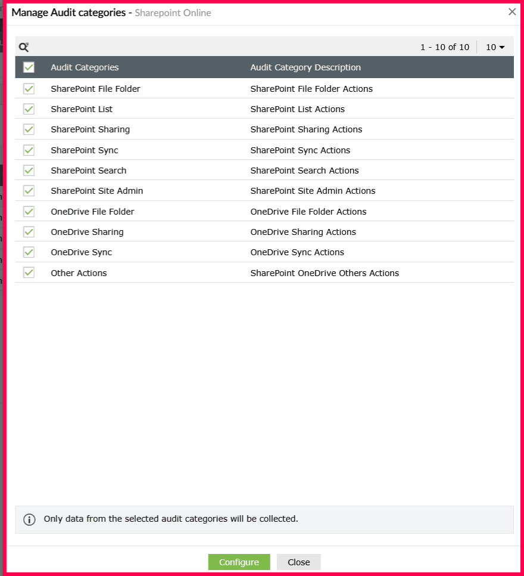Toggle the SharePoint Sharing checkbox

pos(29,129)
